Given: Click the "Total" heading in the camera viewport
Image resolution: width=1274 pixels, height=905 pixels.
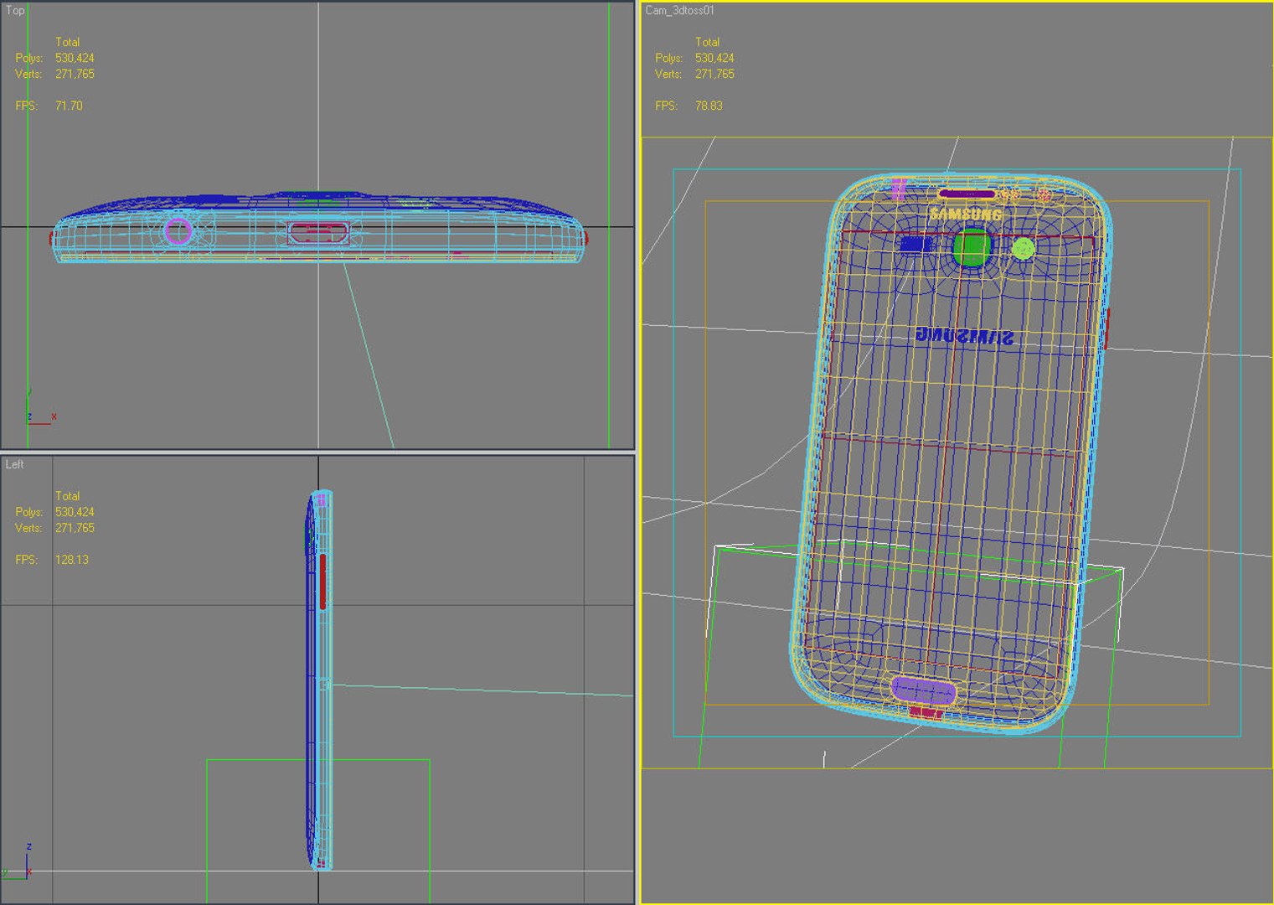Looking at the screenshot, I should click(707, 42).
